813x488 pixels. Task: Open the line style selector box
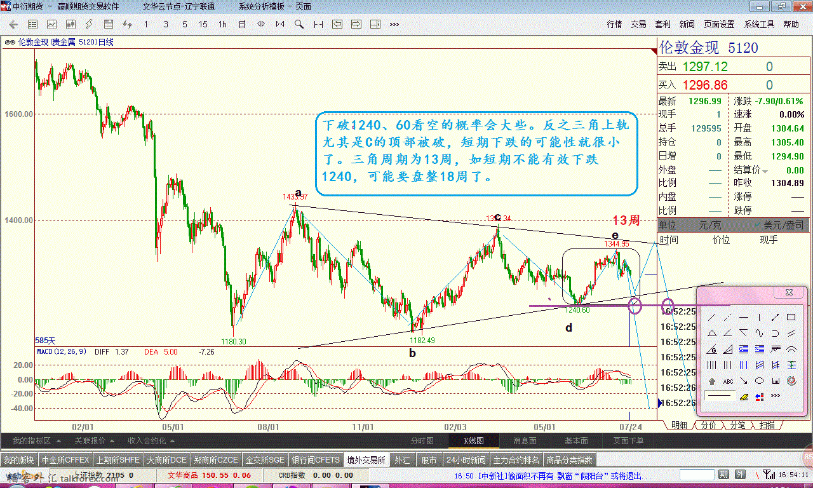click(x=720, y=395)
